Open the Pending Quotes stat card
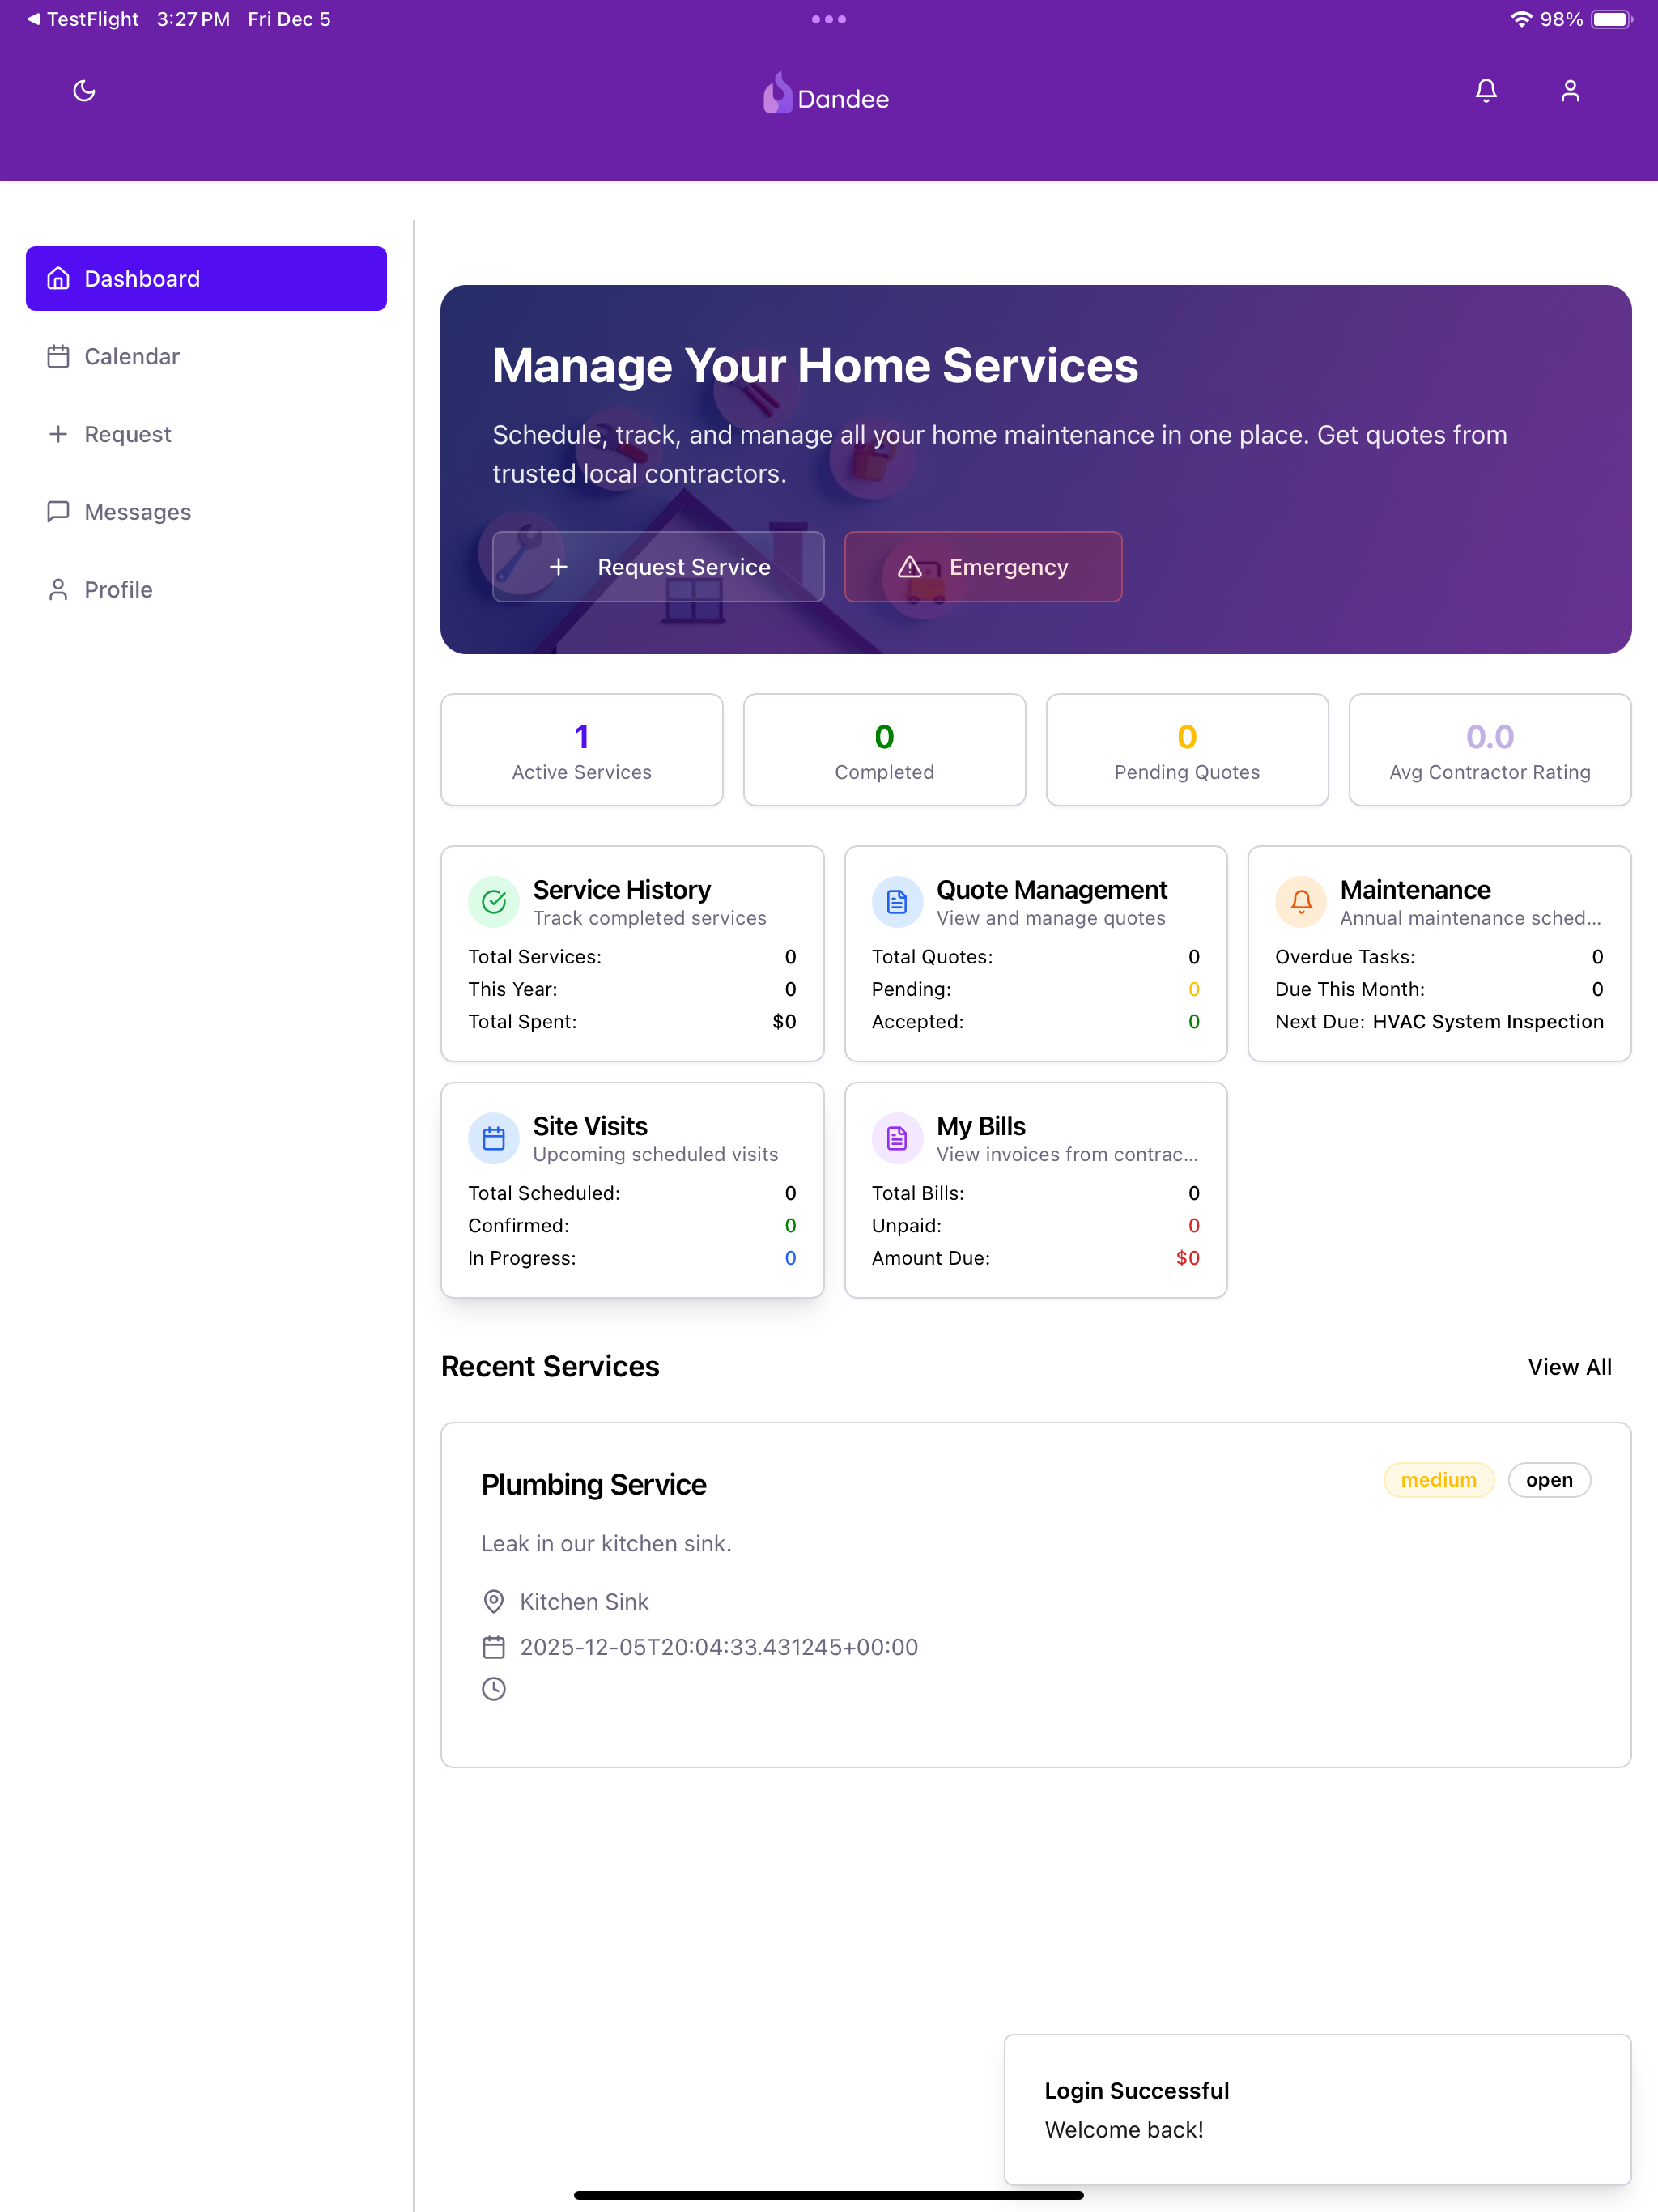 pyautogui.click(x=1187, y=750)
